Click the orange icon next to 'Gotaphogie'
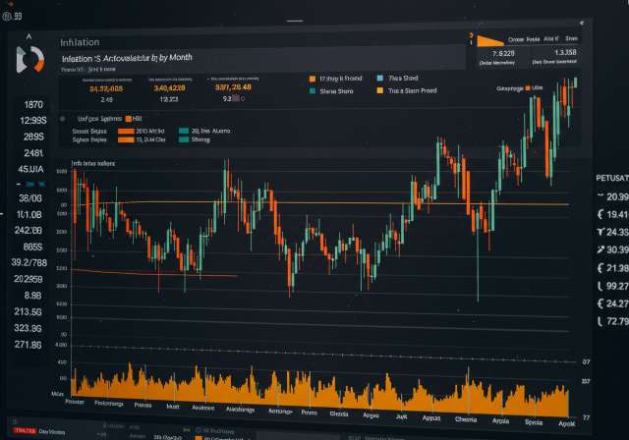629x440 pixels. coord(528,89)
